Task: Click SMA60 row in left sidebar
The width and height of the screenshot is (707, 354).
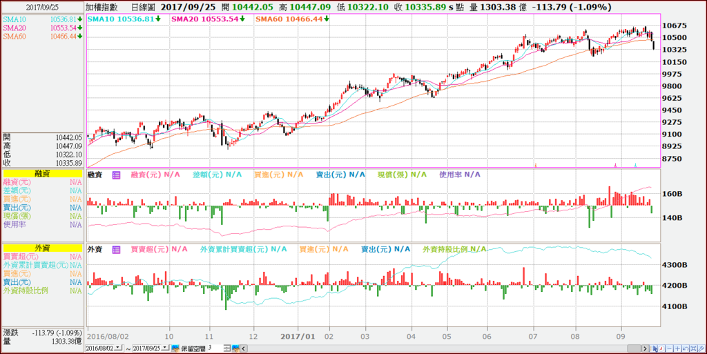Action: click(x=42, y=37)
